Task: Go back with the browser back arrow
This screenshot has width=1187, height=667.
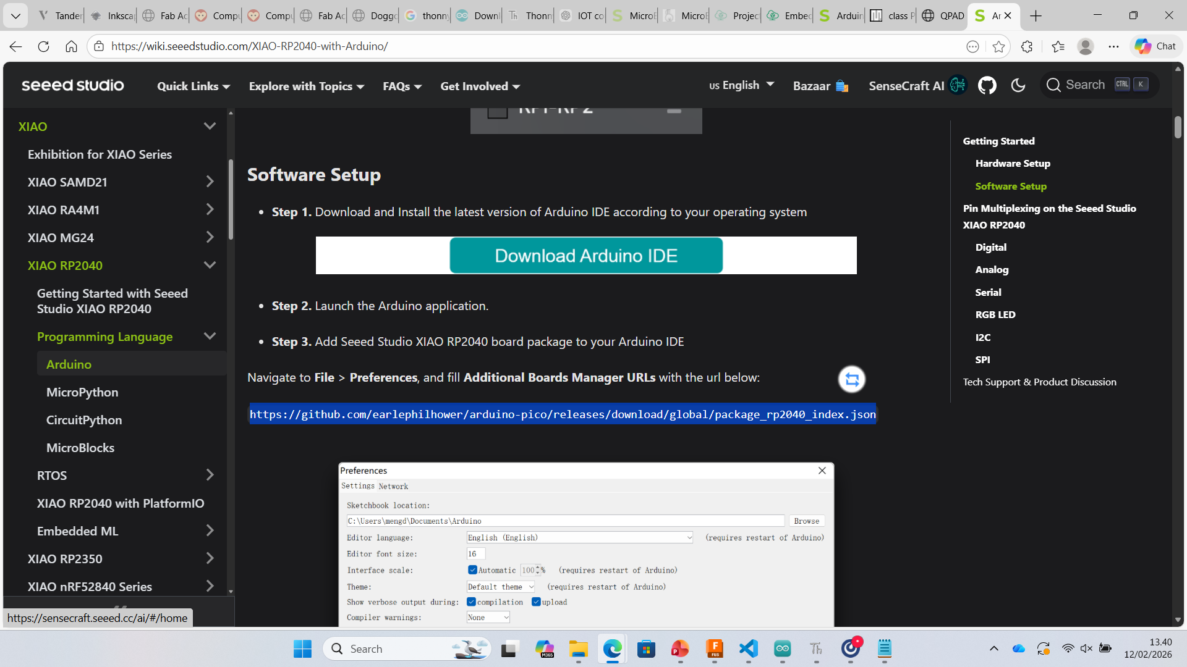Action: (x=16, y=46)
